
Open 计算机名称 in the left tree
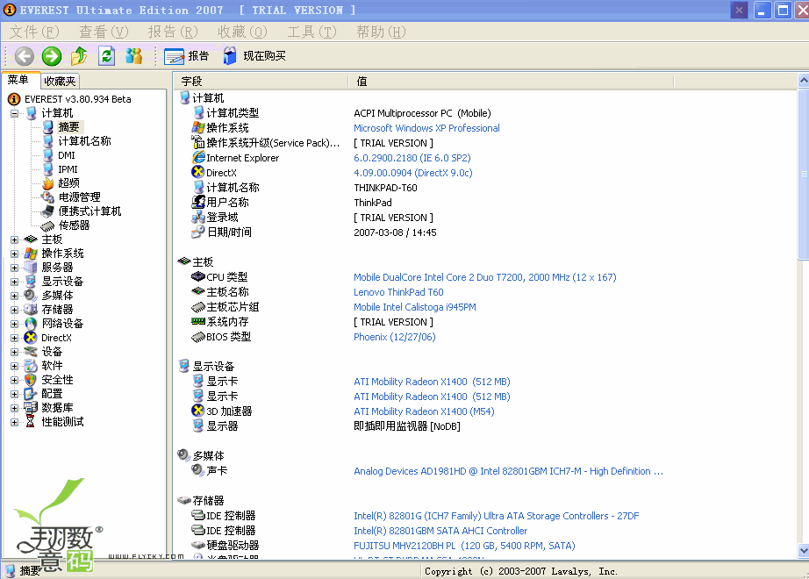pyautogui.click(x=84, y=141)
